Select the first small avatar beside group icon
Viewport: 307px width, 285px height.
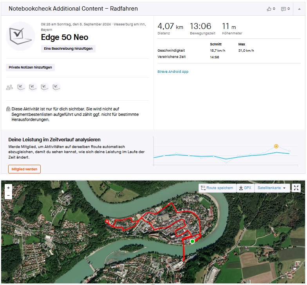tap(21, 87)
